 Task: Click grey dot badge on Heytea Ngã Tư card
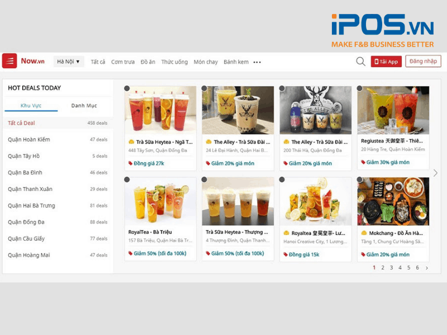pyautogui.click(x=127, y=88)
